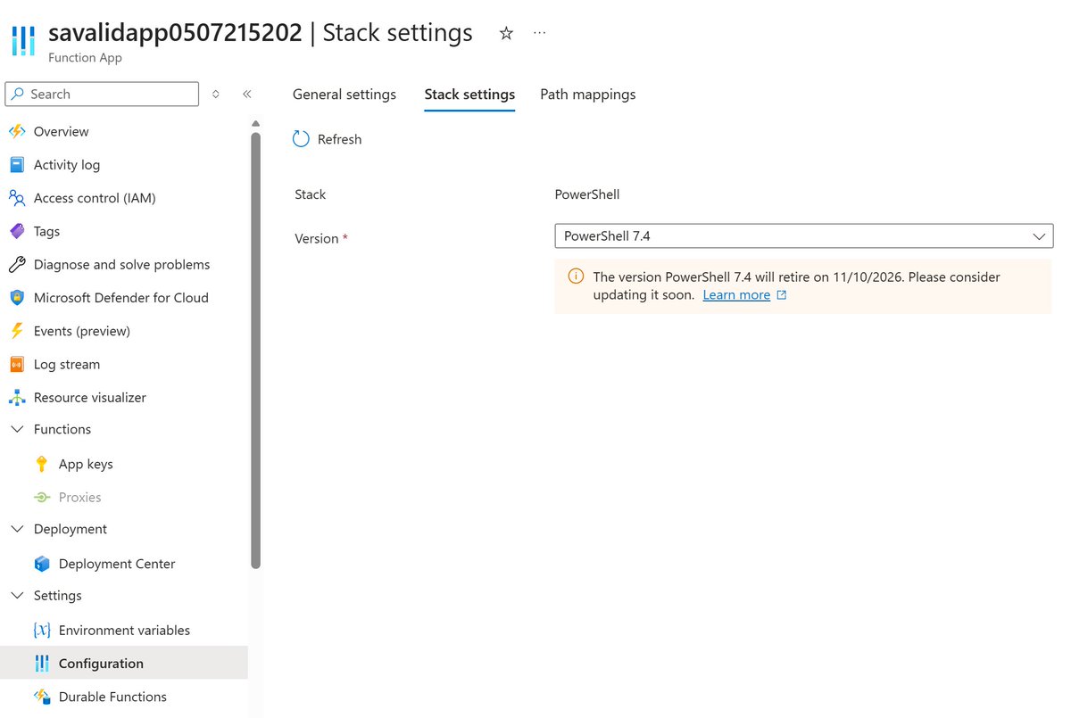1071x718 pixels.
Task: Click the savalidapp0507215202 title text
Action: point(175,33)
